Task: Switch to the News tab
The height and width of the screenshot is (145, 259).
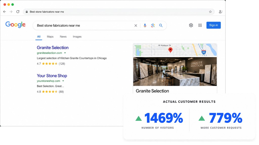Action: coord(63,37)
